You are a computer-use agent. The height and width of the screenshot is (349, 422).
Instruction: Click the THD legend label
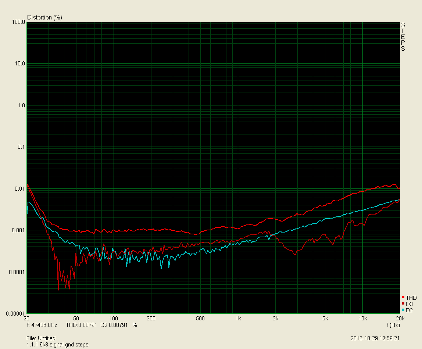pyautogui.click(x=411, y=298)
